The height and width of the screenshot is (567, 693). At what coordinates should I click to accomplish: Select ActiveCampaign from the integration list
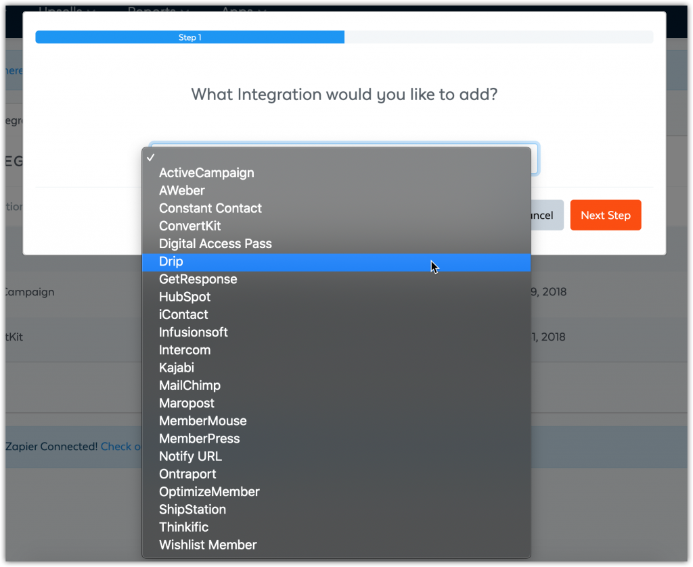(206, 173)
